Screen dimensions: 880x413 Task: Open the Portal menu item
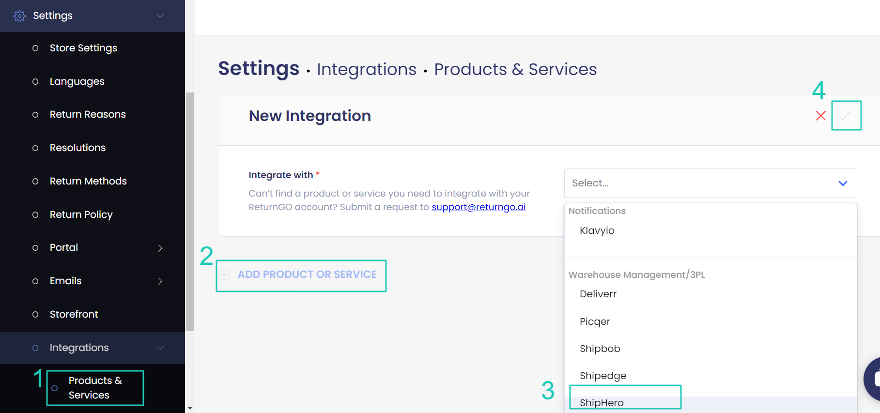click(63, 247)
